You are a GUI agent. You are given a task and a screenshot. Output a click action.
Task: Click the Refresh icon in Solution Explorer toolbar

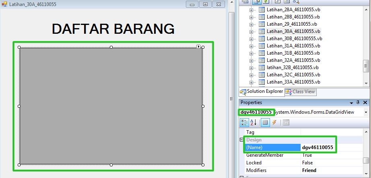click(x=266, y=2)
